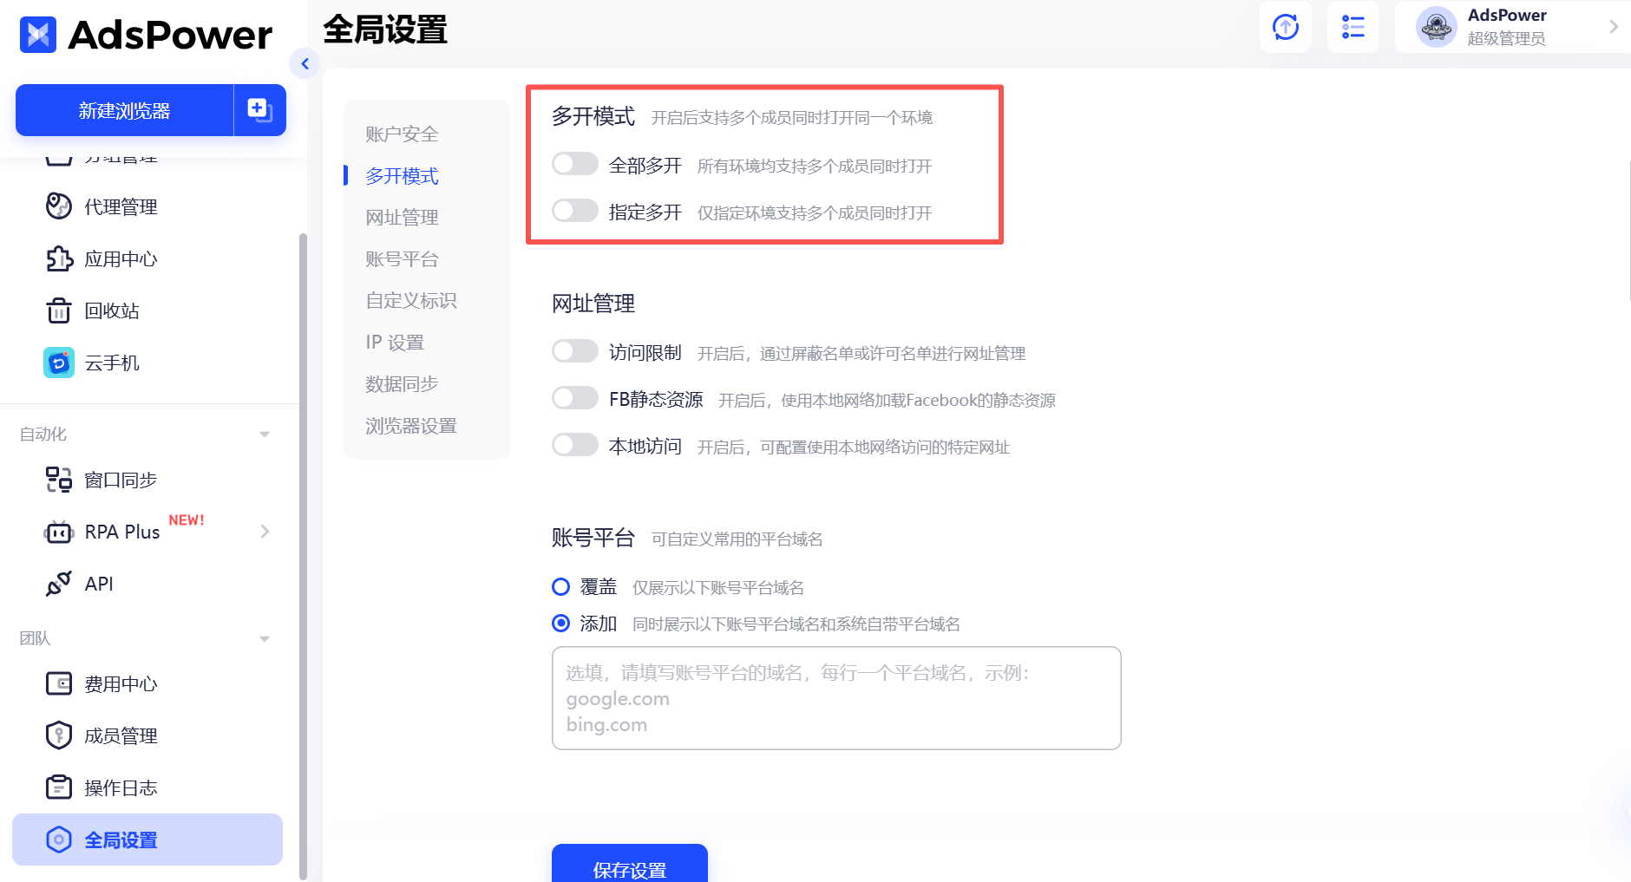Click the member management shield icon

click(x=58, y=735)
